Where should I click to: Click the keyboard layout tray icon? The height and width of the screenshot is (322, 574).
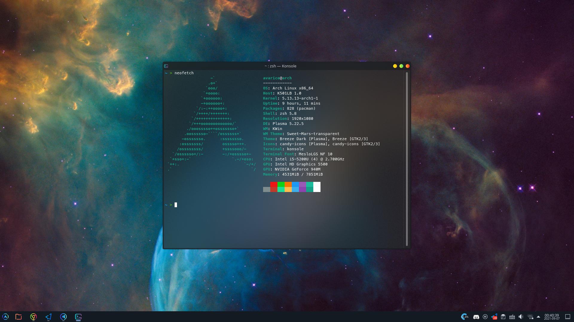click(x=512, y=317)
